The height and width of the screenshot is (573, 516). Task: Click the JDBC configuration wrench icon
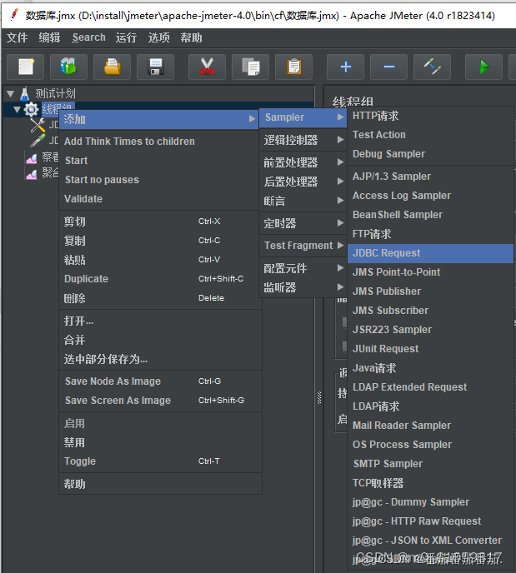pyautogui.click(x=38, y=125)
